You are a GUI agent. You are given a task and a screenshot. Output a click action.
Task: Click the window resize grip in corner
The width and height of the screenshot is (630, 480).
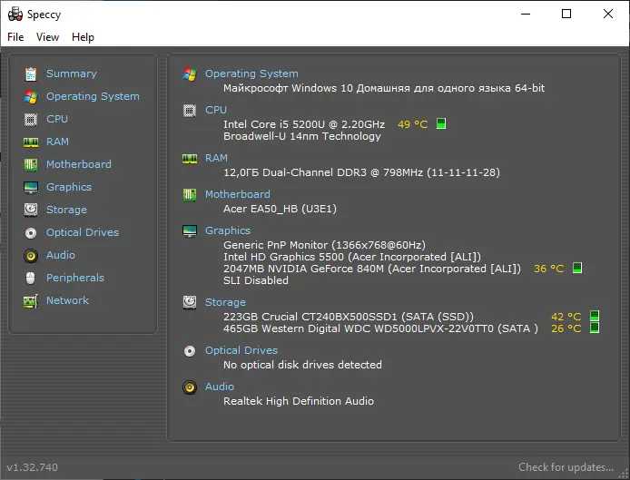click(x=623, y=474)
